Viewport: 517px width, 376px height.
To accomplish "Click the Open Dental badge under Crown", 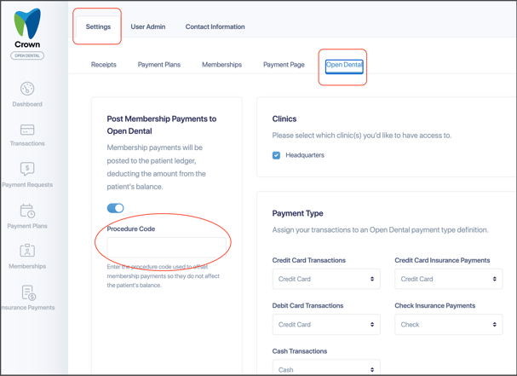I will point(27,55).
